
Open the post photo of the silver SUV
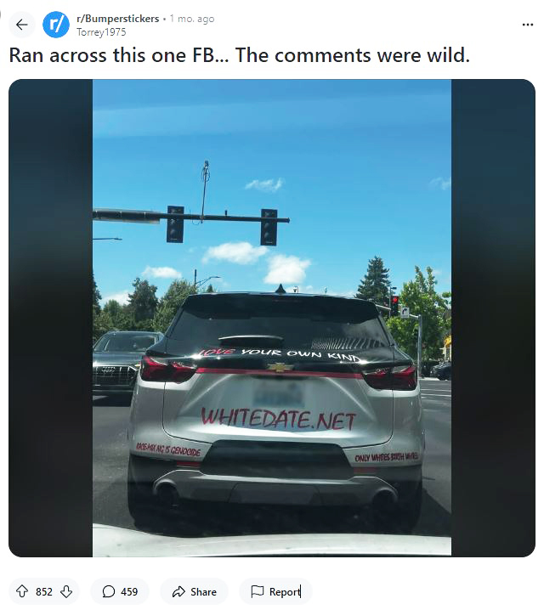point(272,318)
